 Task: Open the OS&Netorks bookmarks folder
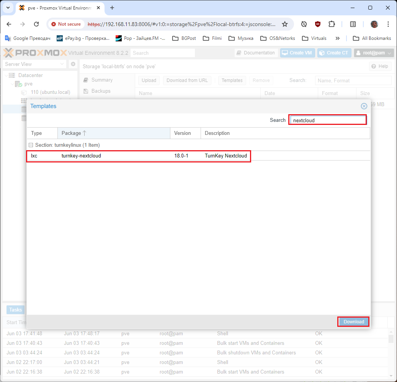278,38
